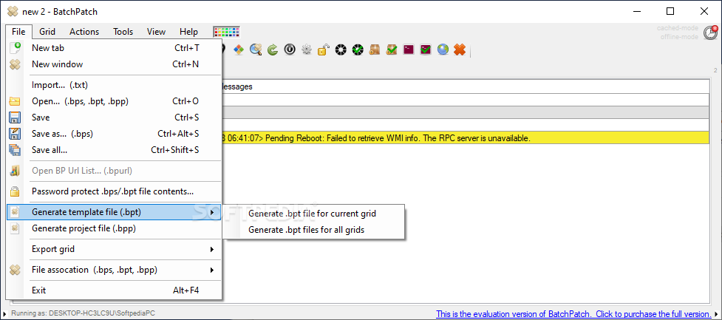The height and width of the screenshot is (320, 722).
Task: Click the floppy with pencil Save as icon
Action: coord(16,134)
